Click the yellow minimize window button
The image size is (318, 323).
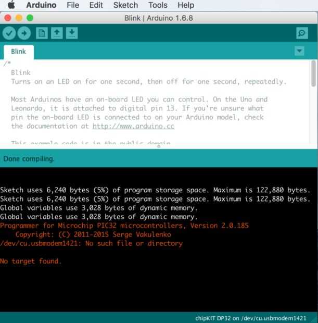click(x=19, y=18)
